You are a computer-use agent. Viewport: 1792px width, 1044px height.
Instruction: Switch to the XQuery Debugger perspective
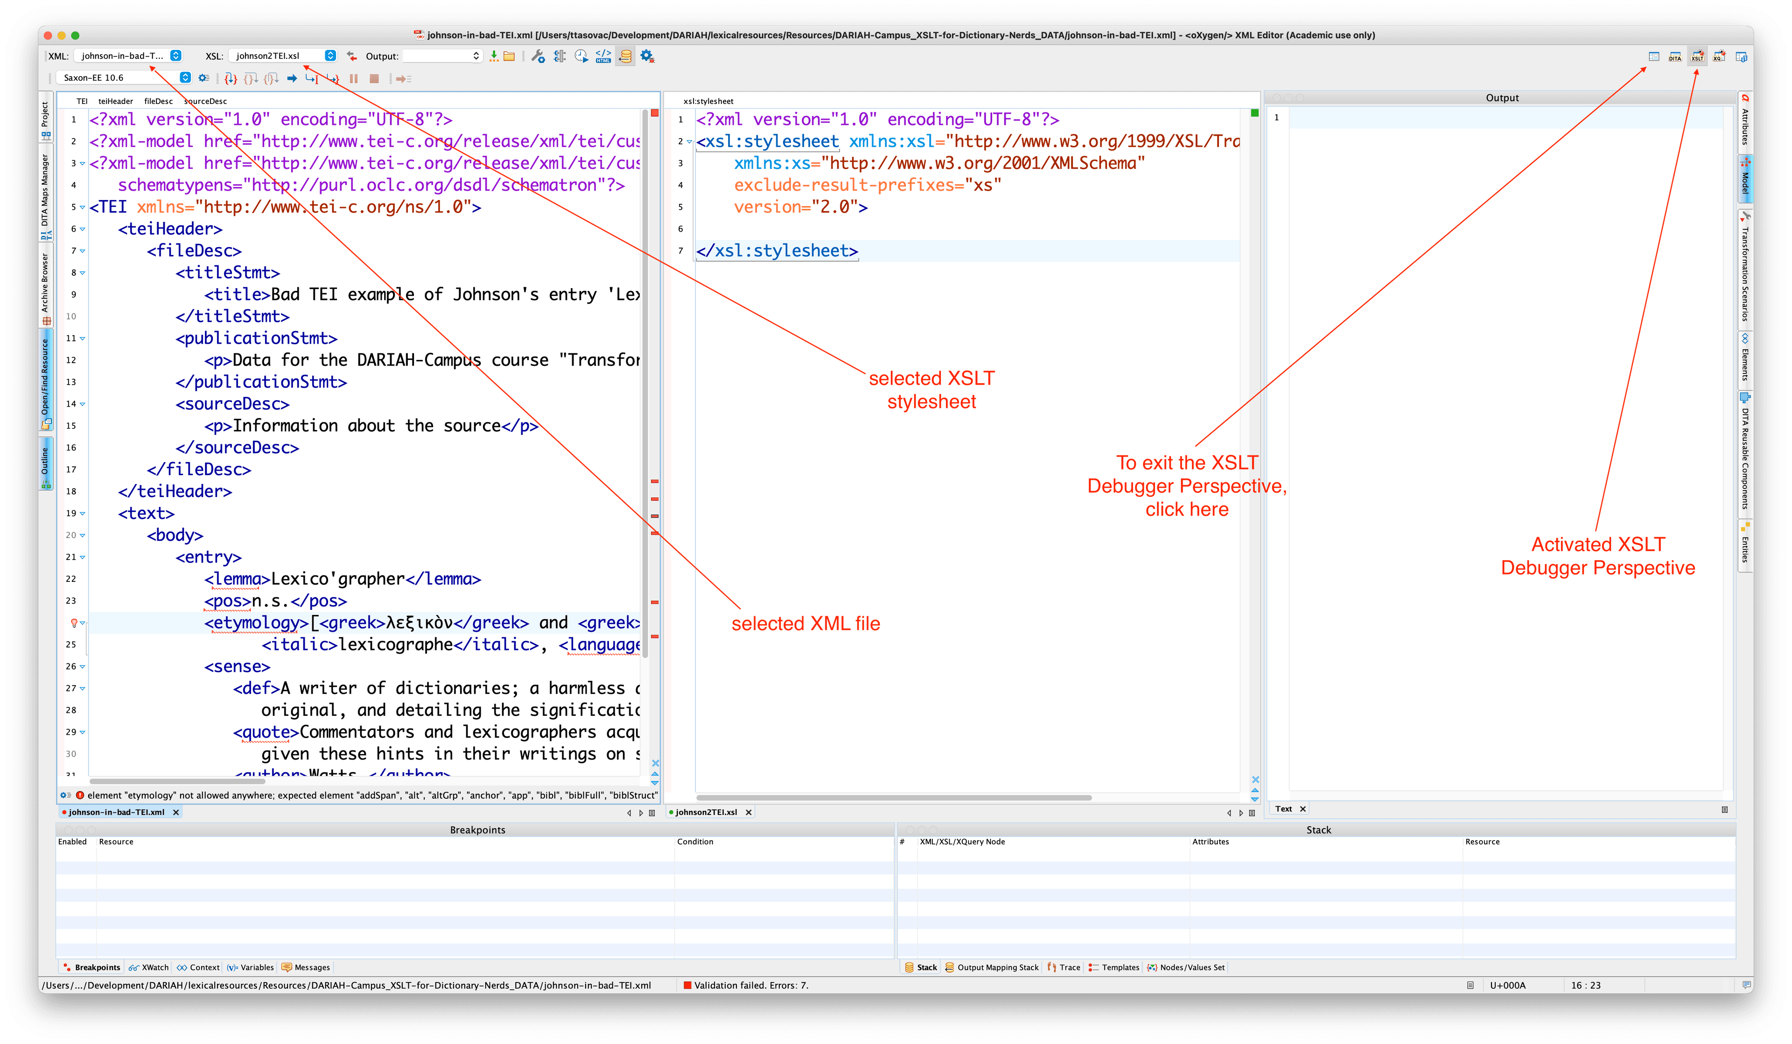(1719, 56)
